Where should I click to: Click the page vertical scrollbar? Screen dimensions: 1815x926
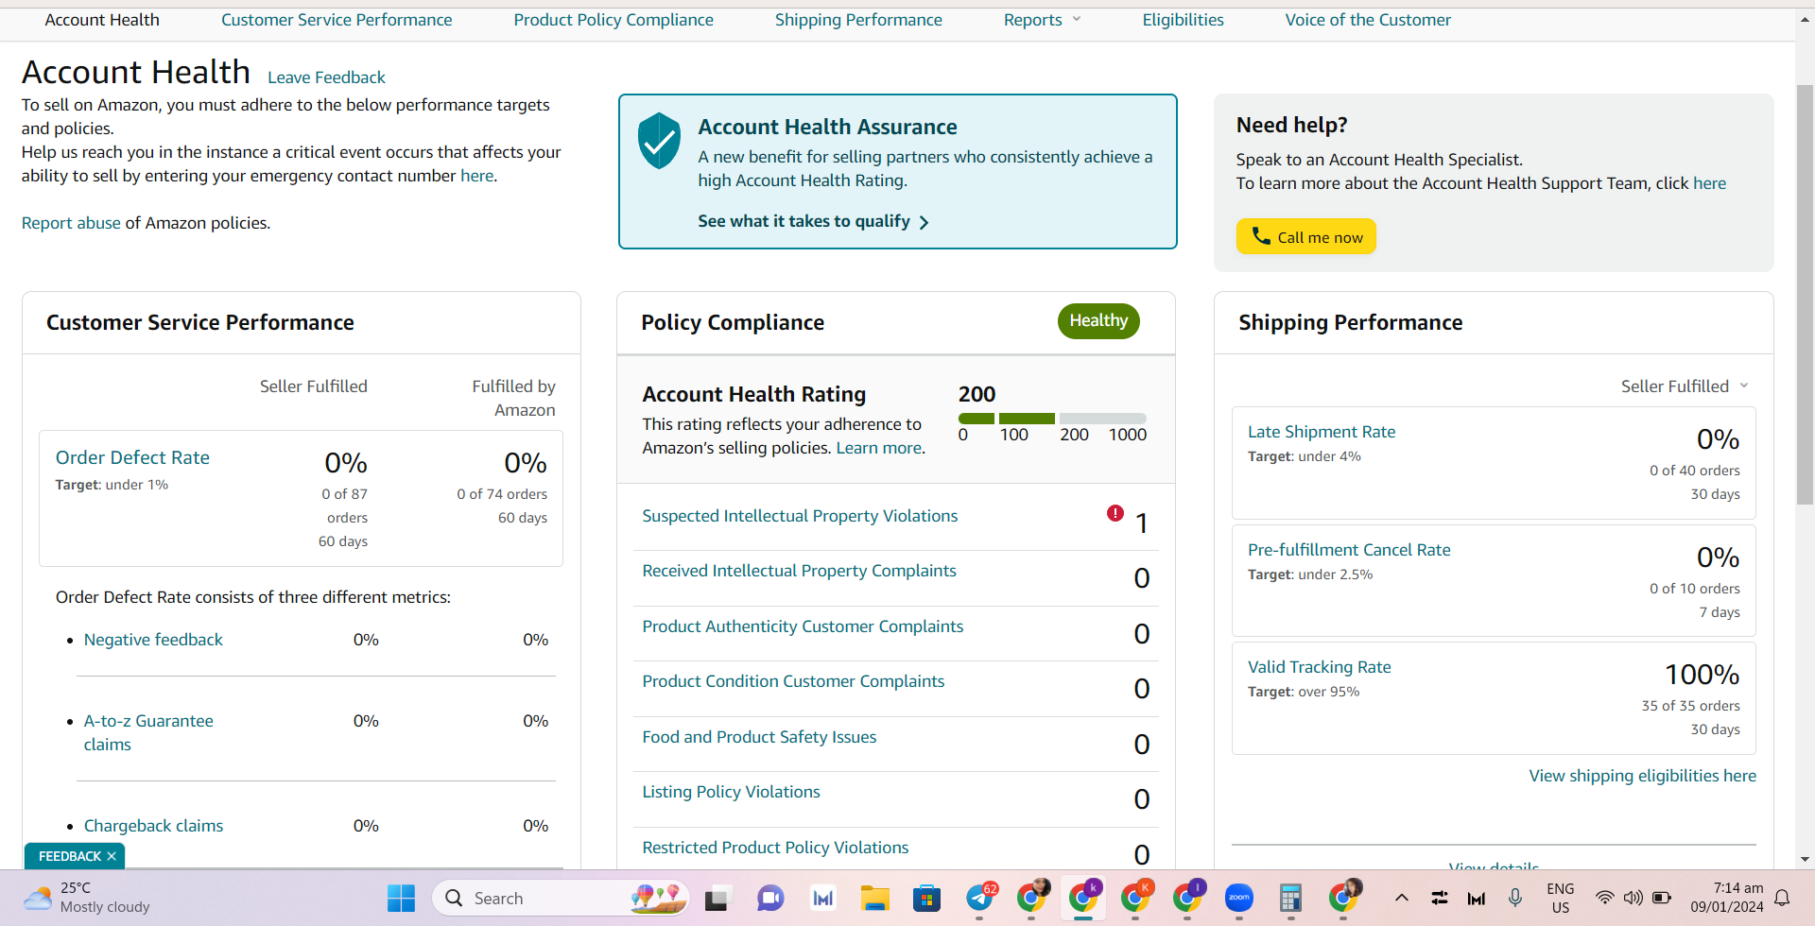1805,293
